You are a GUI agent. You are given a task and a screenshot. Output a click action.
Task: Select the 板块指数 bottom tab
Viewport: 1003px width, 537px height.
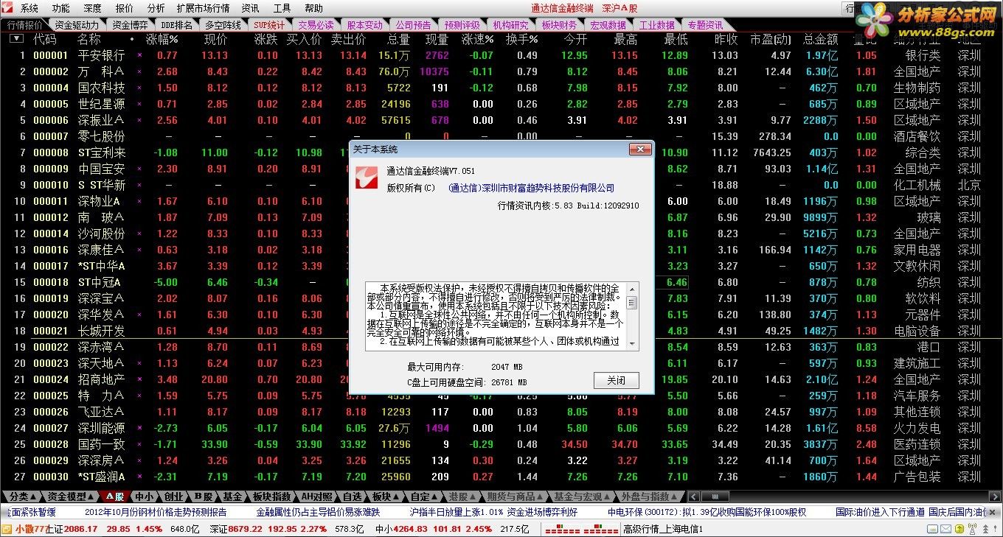[271, 496]
